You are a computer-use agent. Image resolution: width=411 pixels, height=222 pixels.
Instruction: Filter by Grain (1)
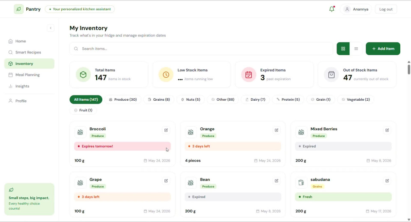(x=321, y=99)
